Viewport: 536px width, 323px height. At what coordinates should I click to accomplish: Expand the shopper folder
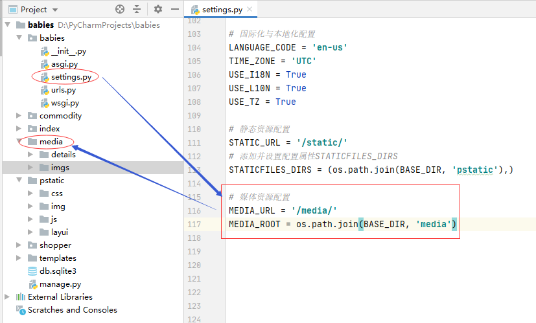point(19,245)
